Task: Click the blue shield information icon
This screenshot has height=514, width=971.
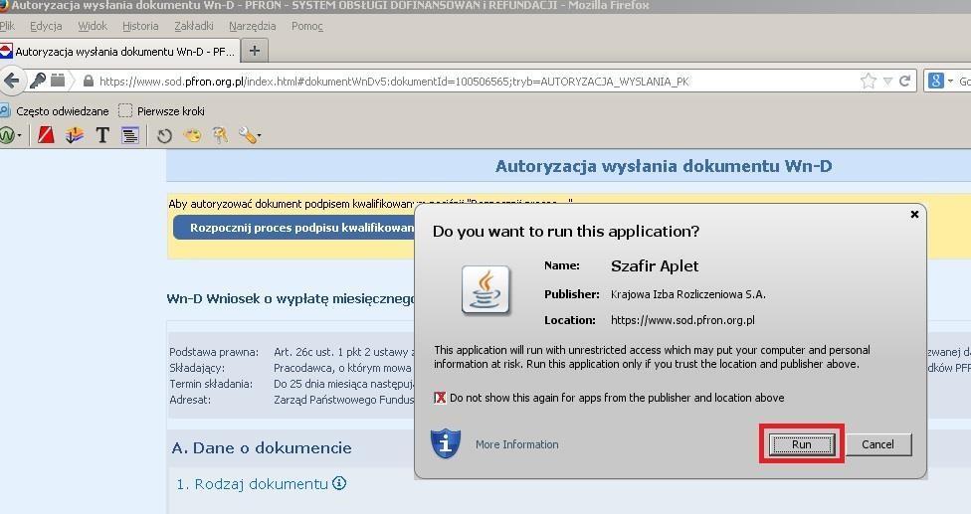Action: pos(446,442)
